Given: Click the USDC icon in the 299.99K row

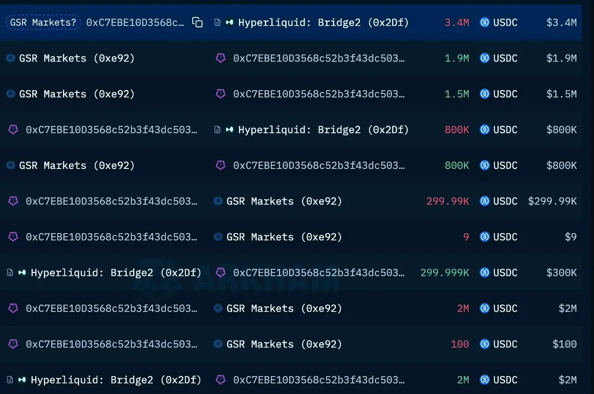Looking at the screenshot, I should [485, 201].
